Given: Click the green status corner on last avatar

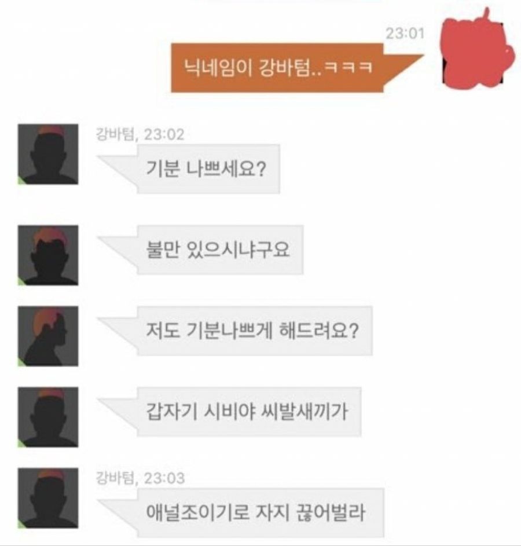Looking at the screenshot, I should coord(21,525).
